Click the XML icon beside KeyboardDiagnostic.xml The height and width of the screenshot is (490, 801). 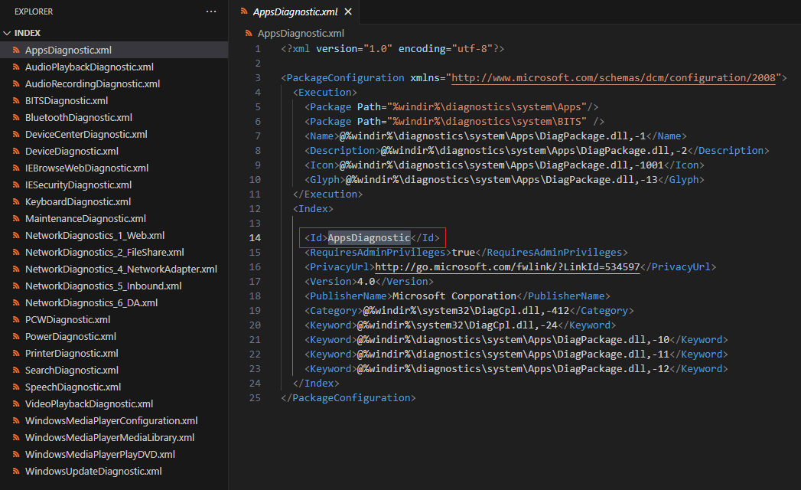pyautogui.click(x=15, y=202)
